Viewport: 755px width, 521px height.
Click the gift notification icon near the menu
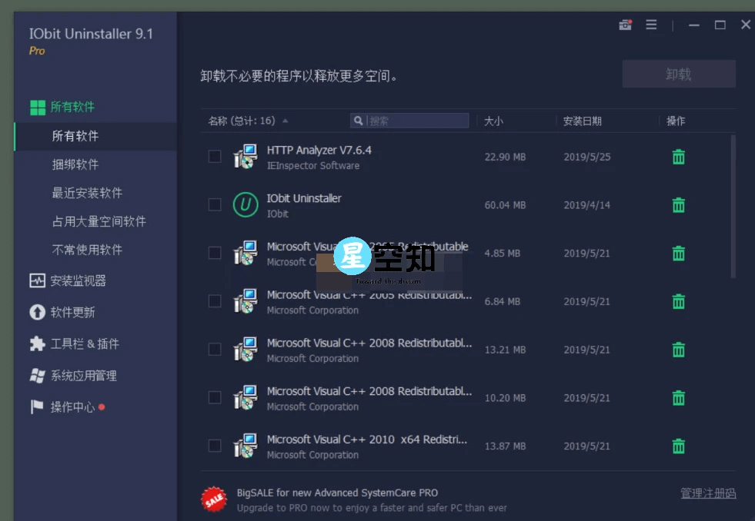click(x=625, y=24)
